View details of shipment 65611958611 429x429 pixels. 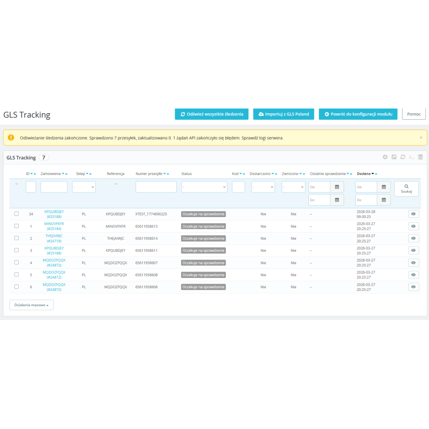coord(414,251)
